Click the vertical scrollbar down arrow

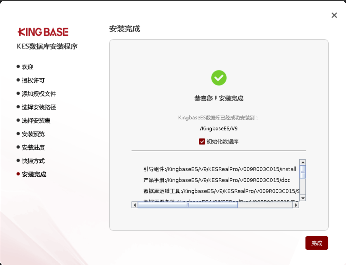click(303, 198)
